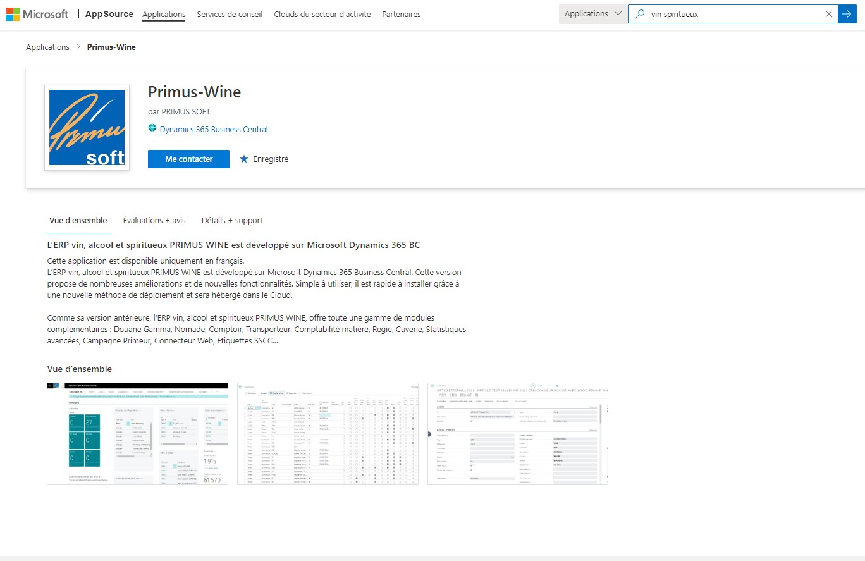The image size is (865, 561).
Task: Expand the Applications search category dropdown
Action: coord(593,14)
